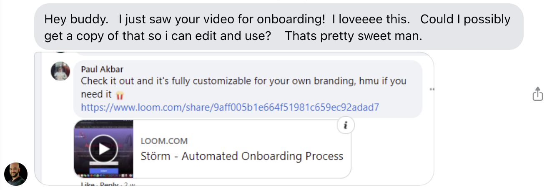Click the 'Hey buddy.' greeting text
The width and height of the screenshot is (557, 190).
75,20
